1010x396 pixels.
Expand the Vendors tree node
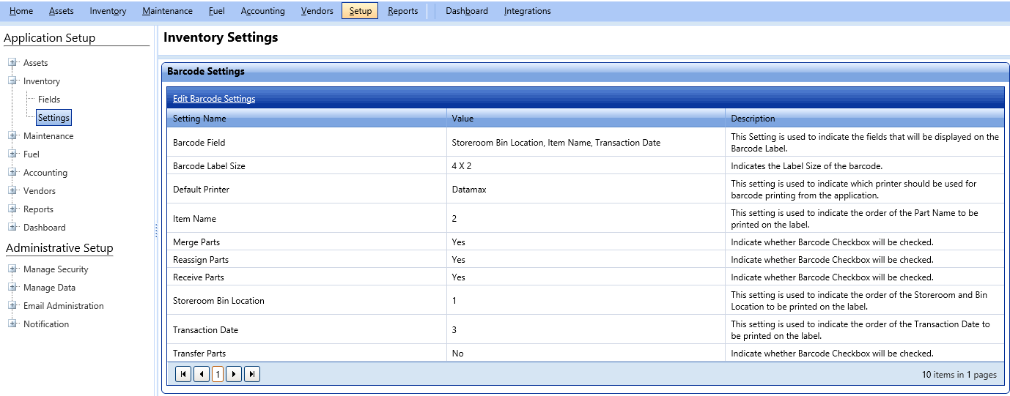coord(12,191)
